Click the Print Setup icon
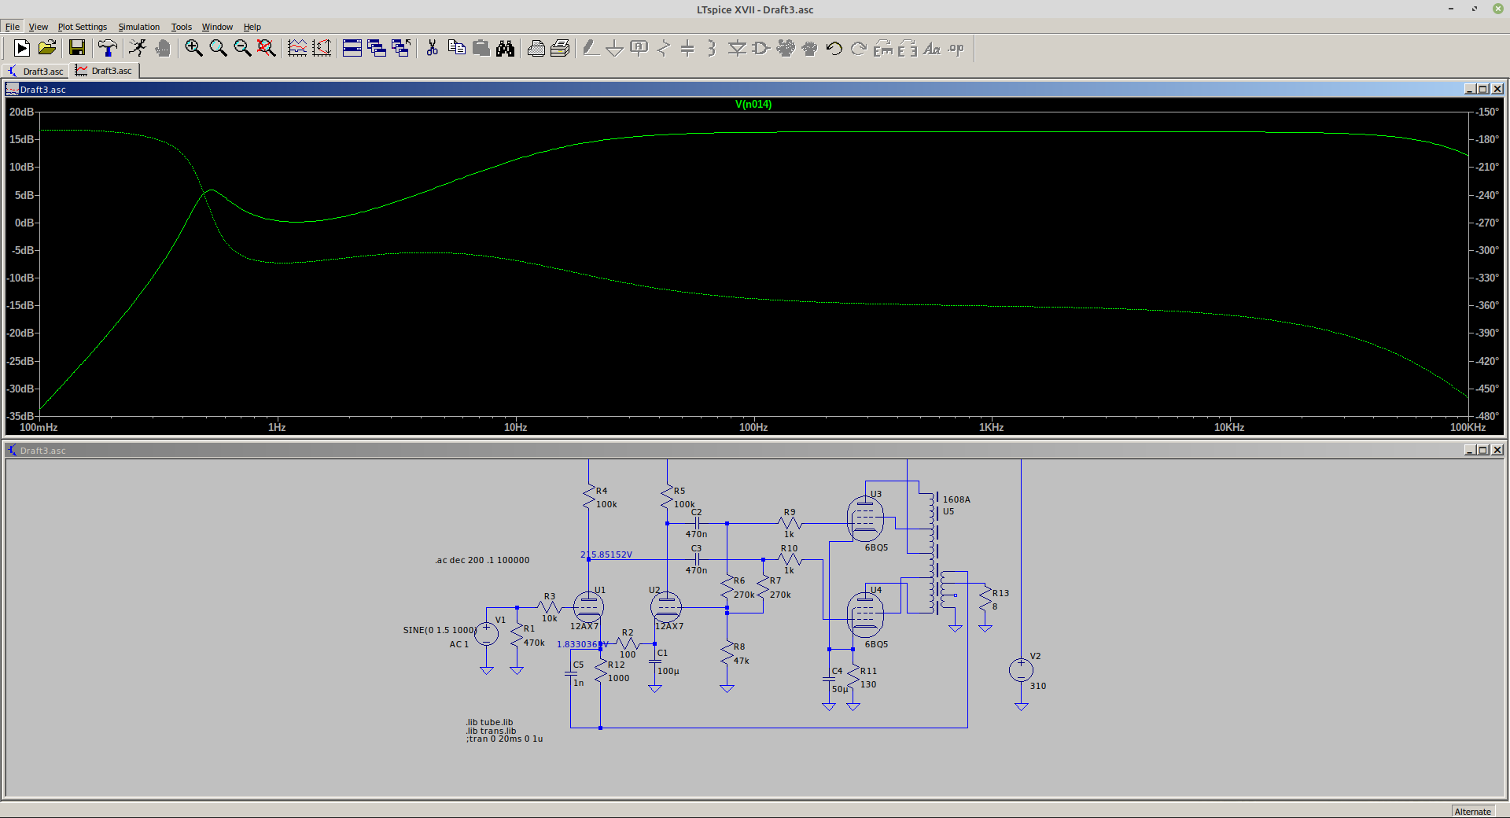This screenshot has height=818, width=1510. (536, 49)
